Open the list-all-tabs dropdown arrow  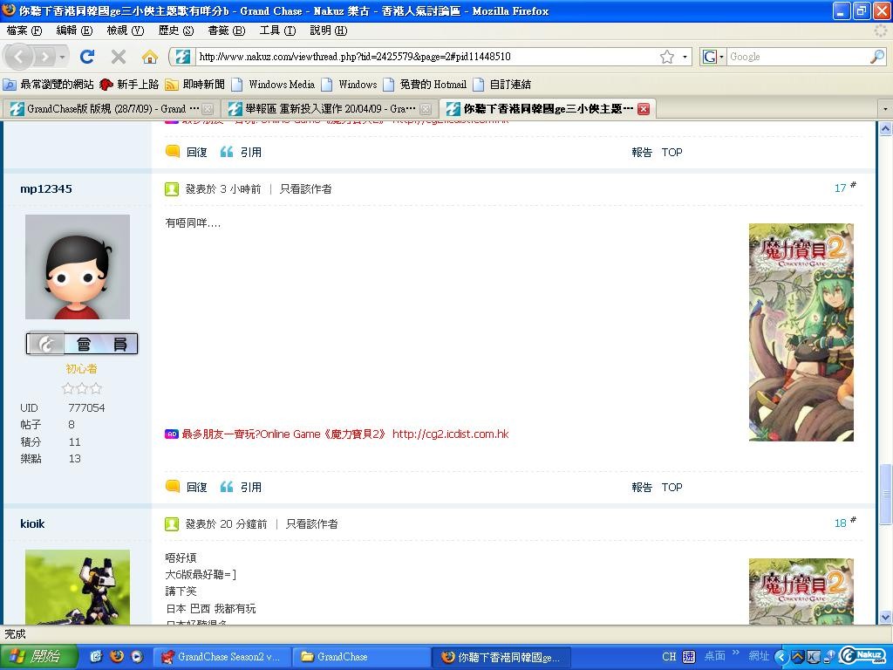pyautogui.click(x=885, y=109)
